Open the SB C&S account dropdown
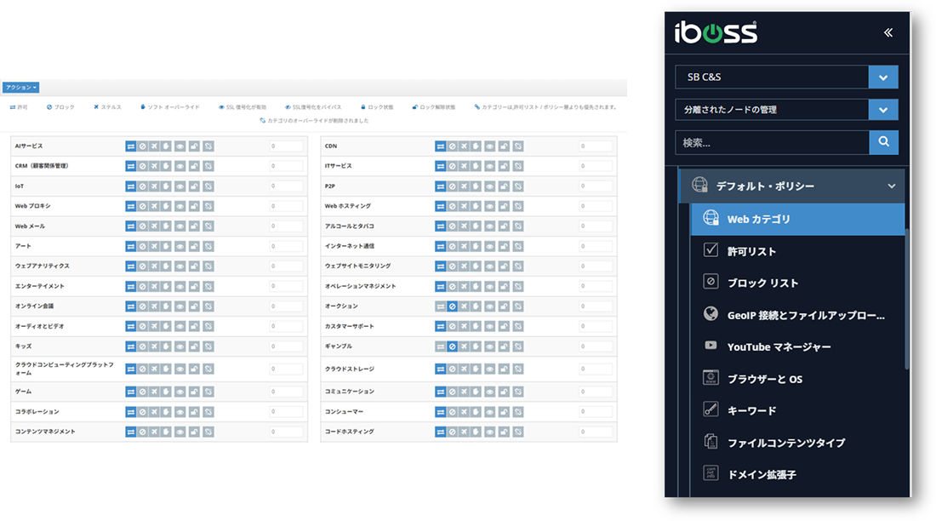This screenshot has height=521, width=936. pos(883,77)
